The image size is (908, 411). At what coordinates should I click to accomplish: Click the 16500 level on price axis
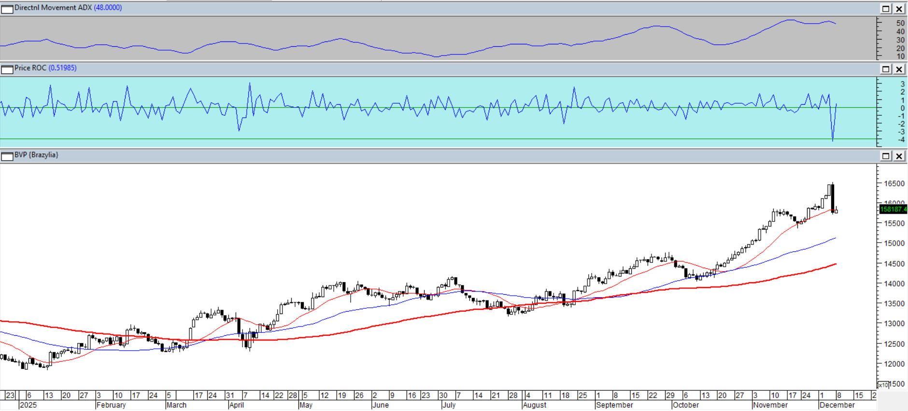tap(894, 184)
